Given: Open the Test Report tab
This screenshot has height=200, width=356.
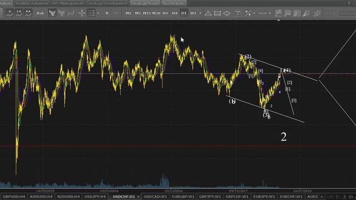Looking at the screenshot, I should 174,3.
